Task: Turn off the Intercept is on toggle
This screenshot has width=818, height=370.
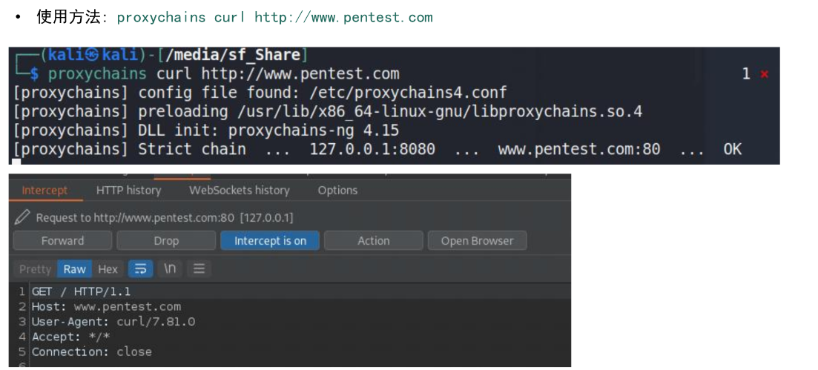Action: coord(270,241)
